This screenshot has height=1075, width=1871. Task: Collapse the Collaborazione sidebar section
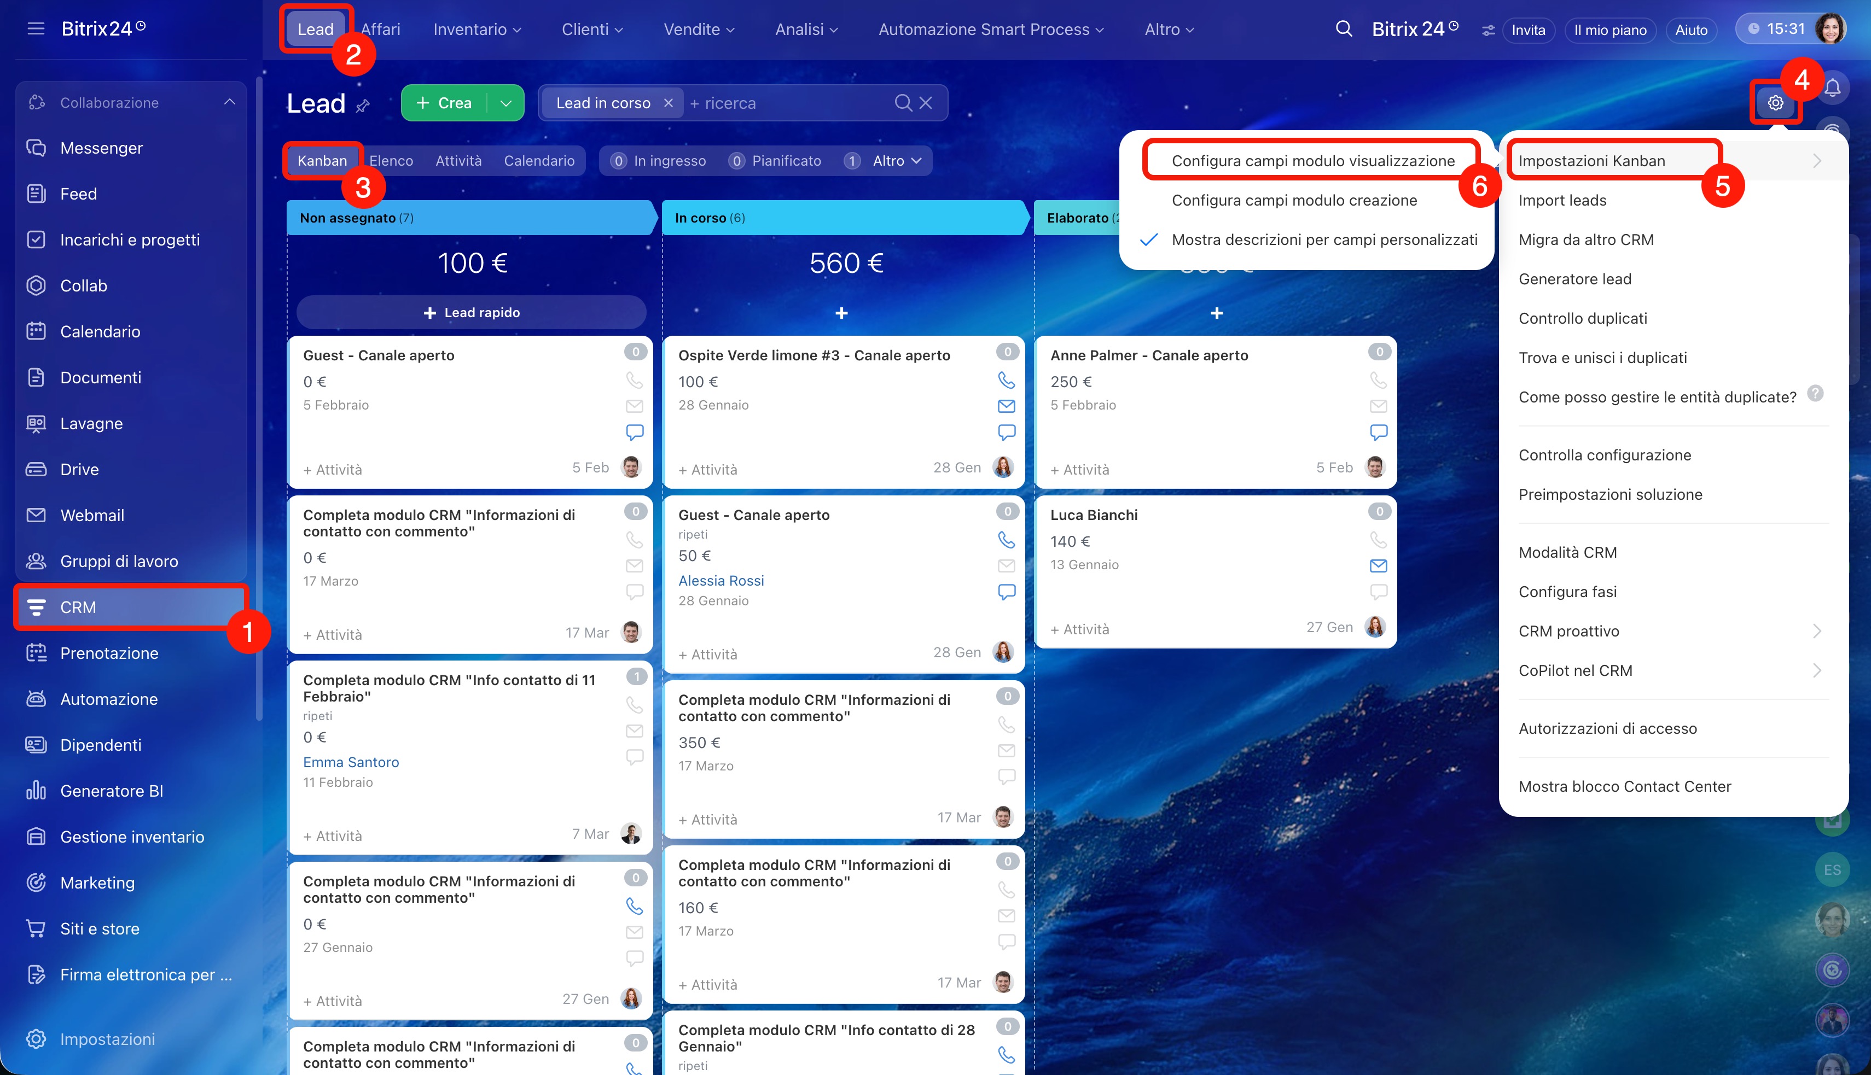230,103
